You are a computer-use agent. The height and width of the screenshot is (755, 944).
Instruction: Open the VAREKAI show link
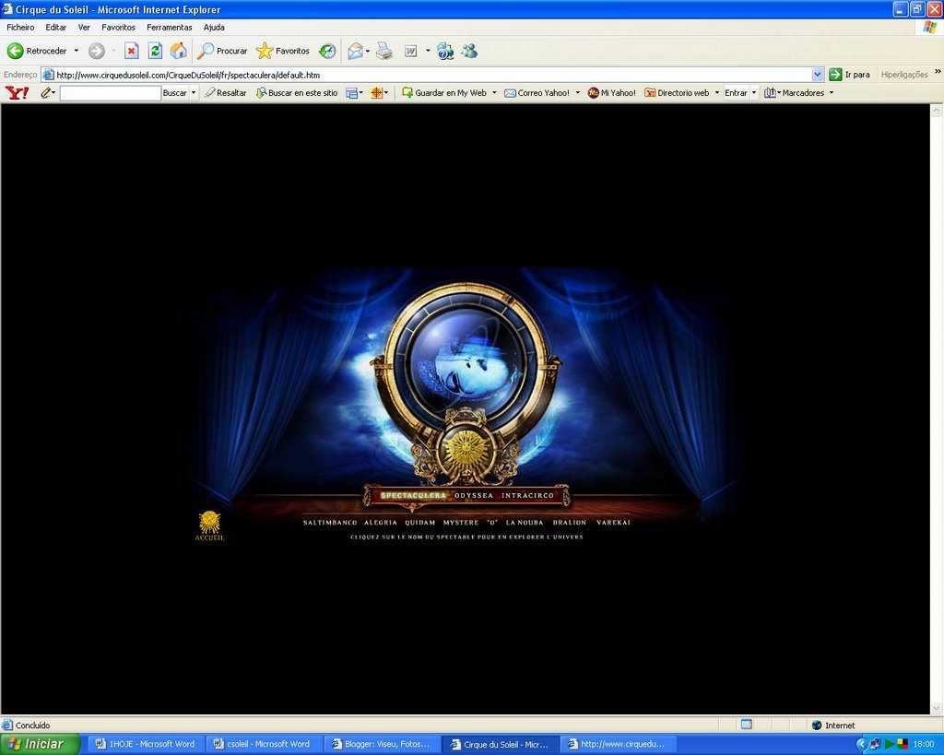point(613,523)
